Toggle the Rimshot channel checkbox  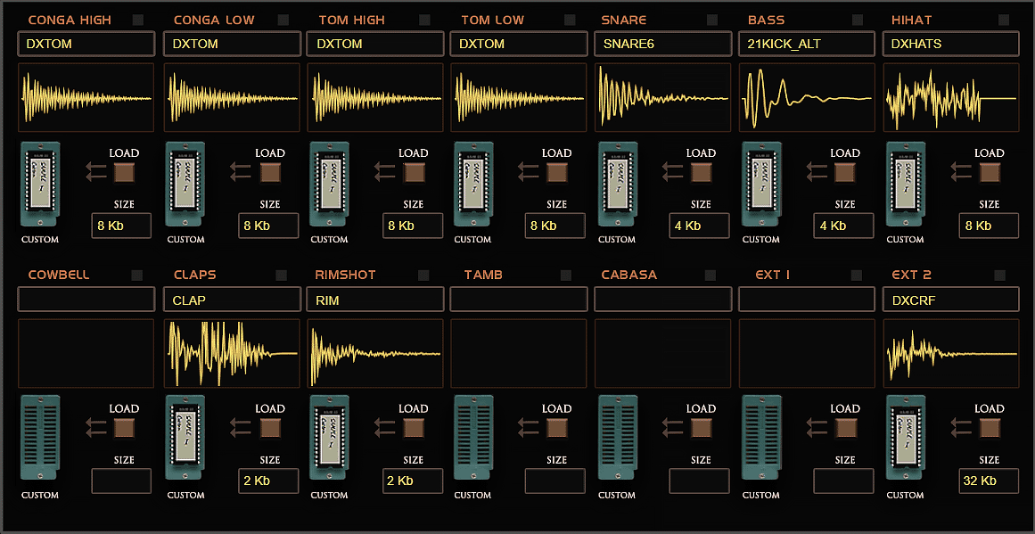(x=425, y=275)
